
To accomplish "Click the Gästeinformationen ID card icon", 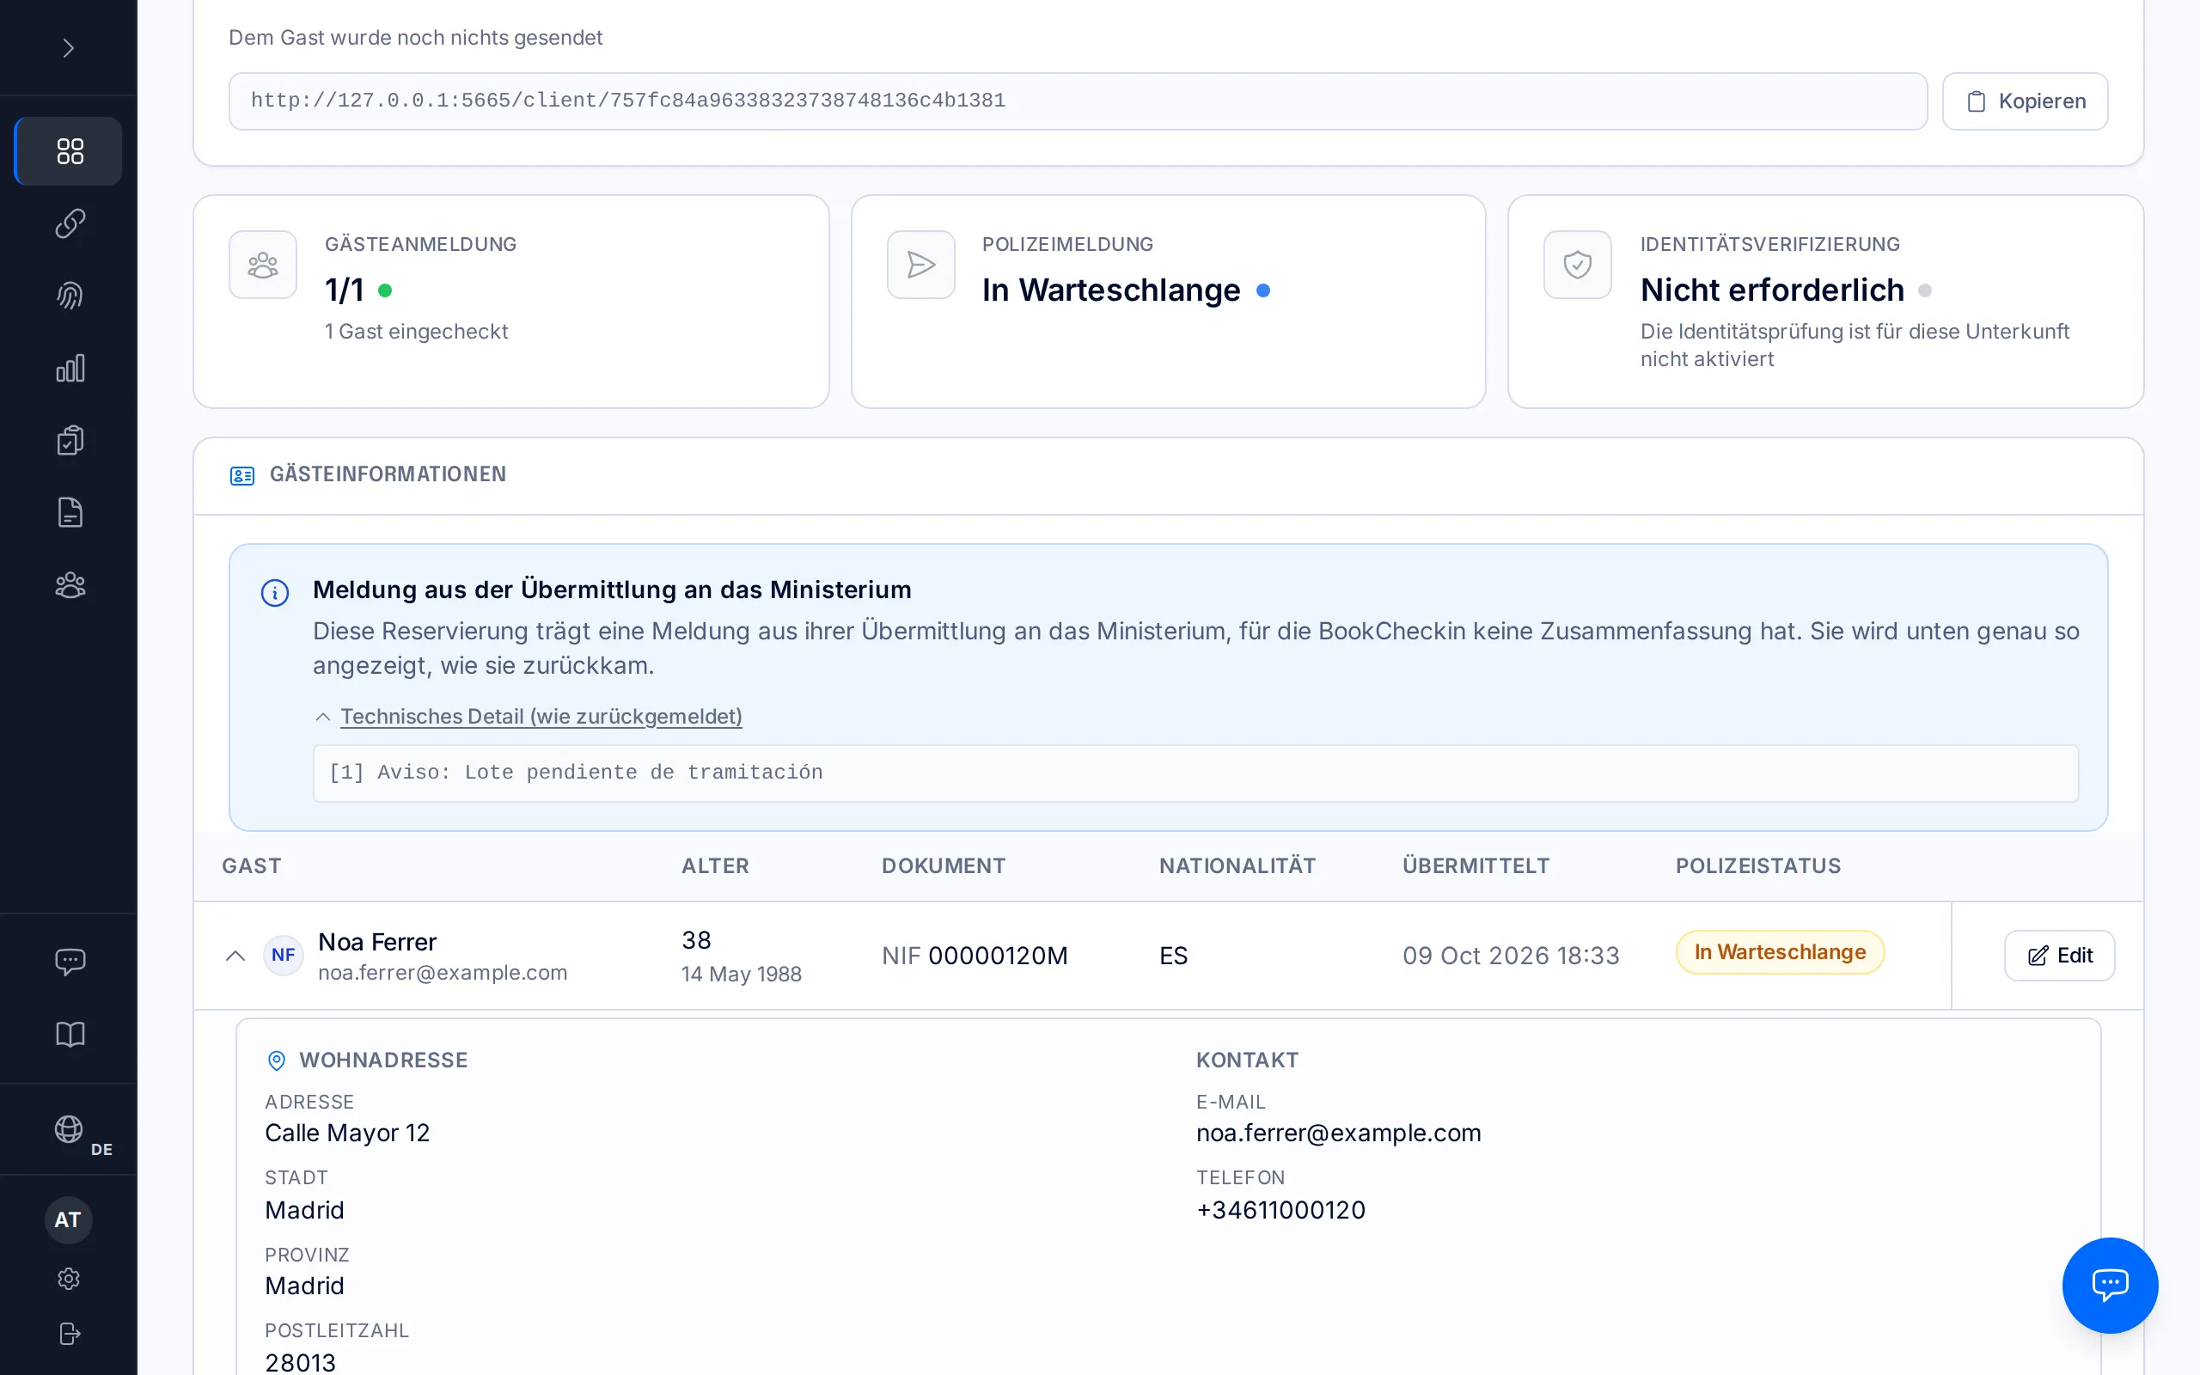I will click(x=241, y=475).
